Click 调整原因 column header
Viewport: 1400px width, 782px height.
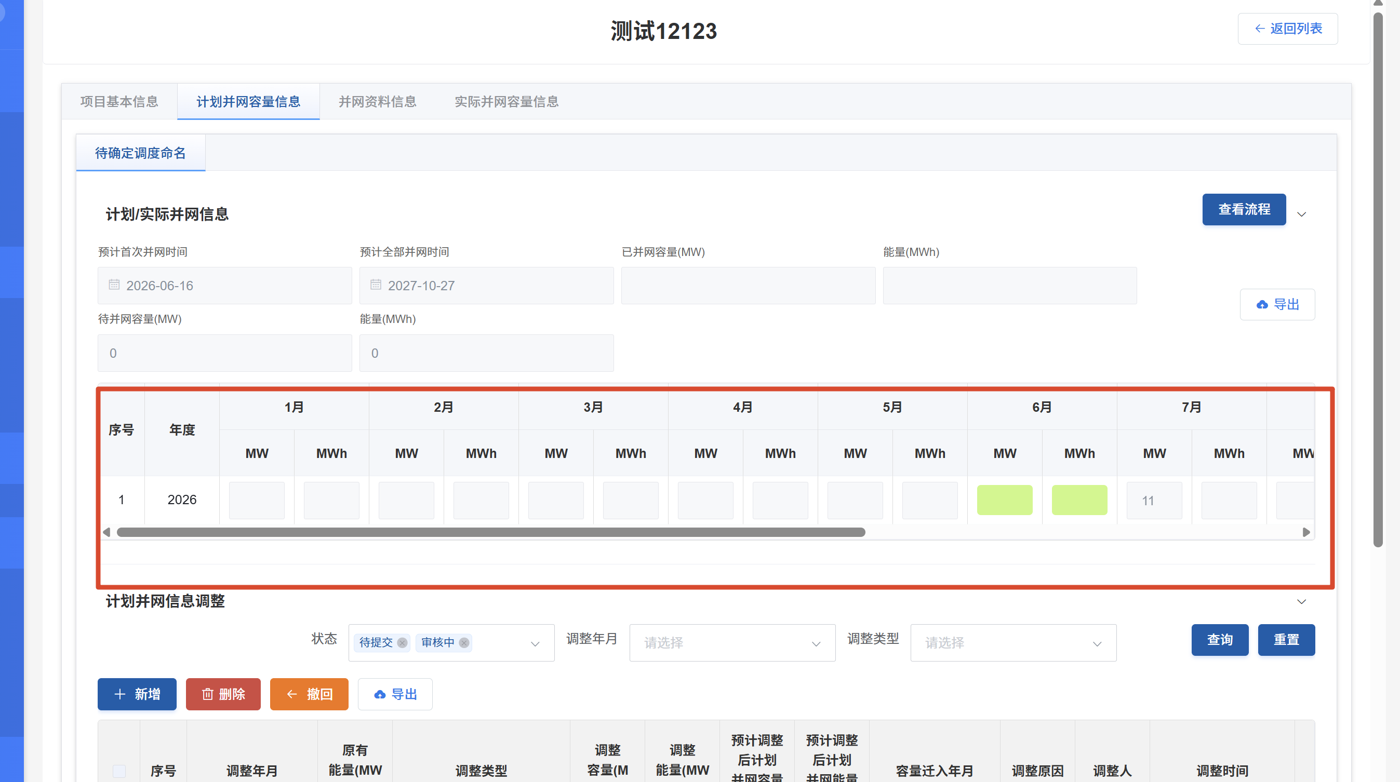pyautogui.click(x=1037, y=771)
